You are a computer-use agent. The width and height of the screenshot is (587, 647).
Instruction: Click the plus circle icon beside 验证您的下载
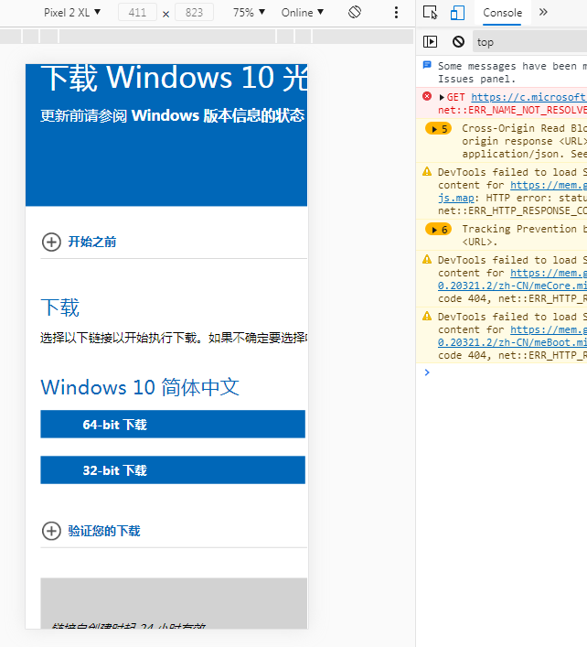tap(51, 531)
